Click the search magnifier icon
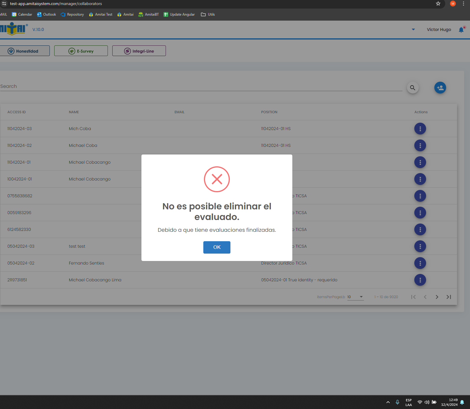470x409 pixels. tap(413, 88)
